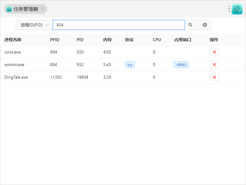Click the teal toolbox app icon at top right
Screen dimensions: 246x185
pos(237,9)
